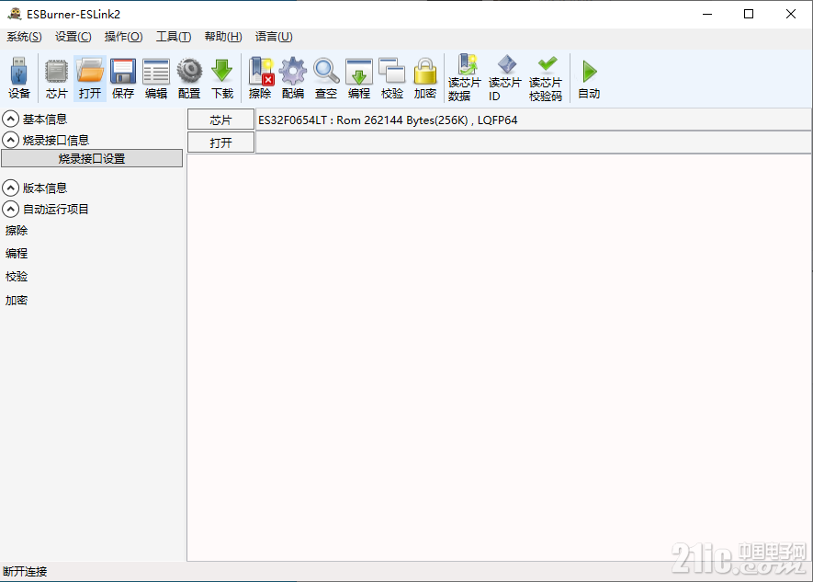Click the 设备 (device) USB icon
The width and height of the screenshot is (813, 582).
(x=19, y=78)
